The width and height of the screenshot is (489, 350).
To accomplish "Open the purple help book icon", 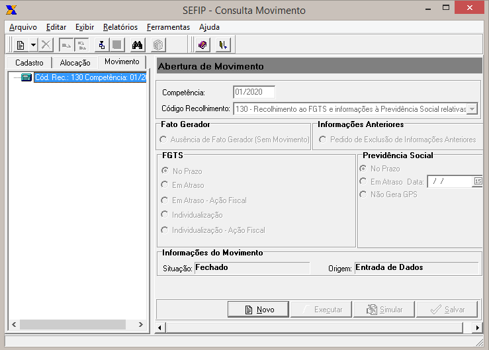I will pos(202,45).
